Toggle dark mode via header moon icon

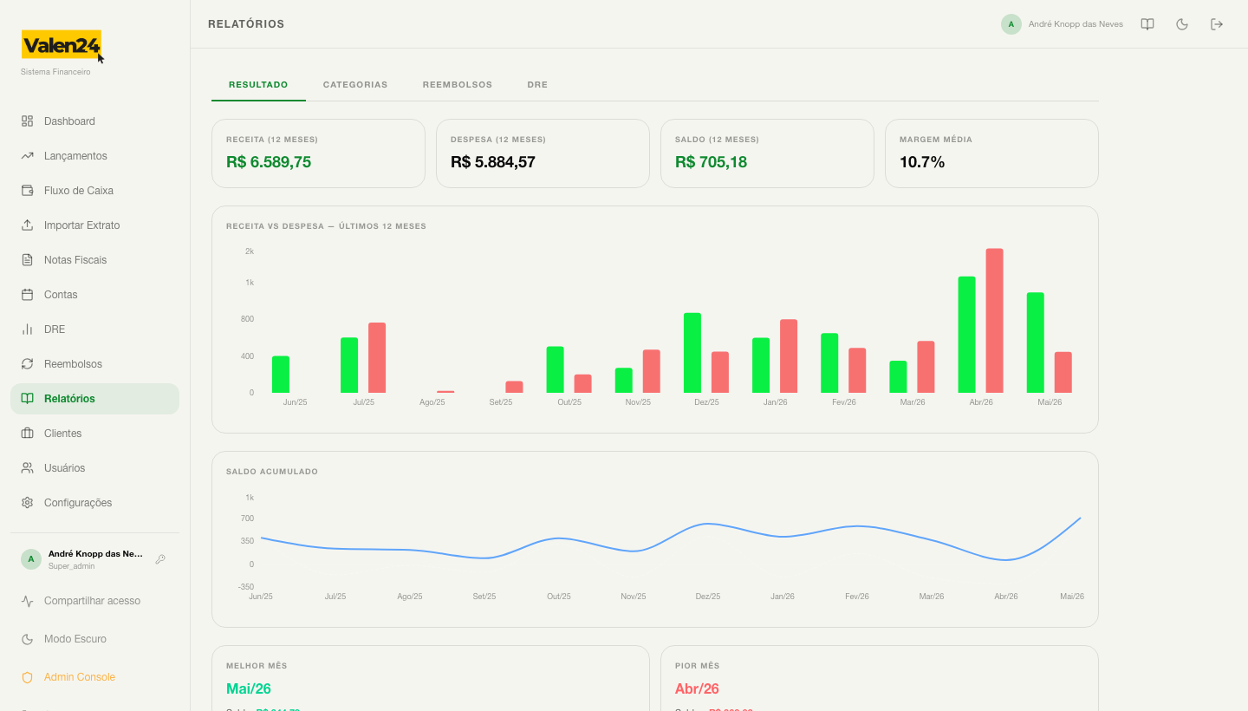[1182, 24]
